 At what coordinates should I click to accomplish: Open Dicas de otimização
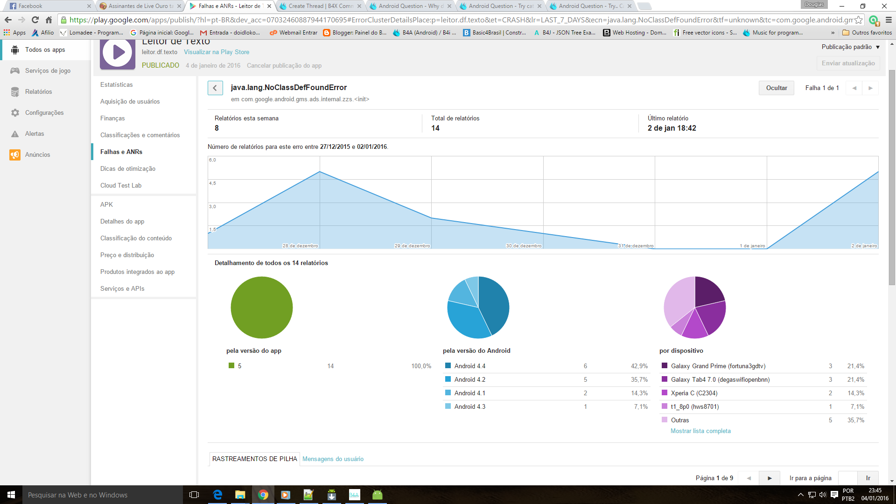[128, 168]
